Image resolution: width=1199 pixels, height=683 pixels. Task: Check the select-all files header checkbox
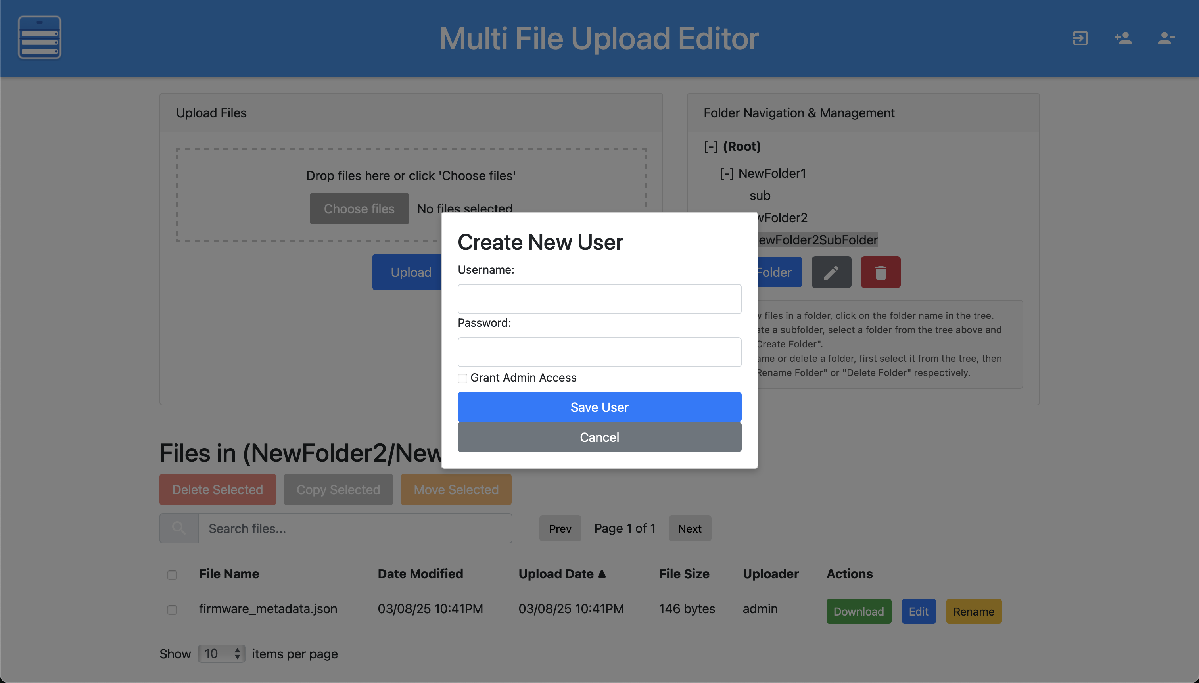172,575
